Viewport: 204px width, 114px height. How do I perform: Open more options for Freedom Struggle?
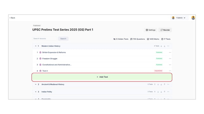coord(170,59)
